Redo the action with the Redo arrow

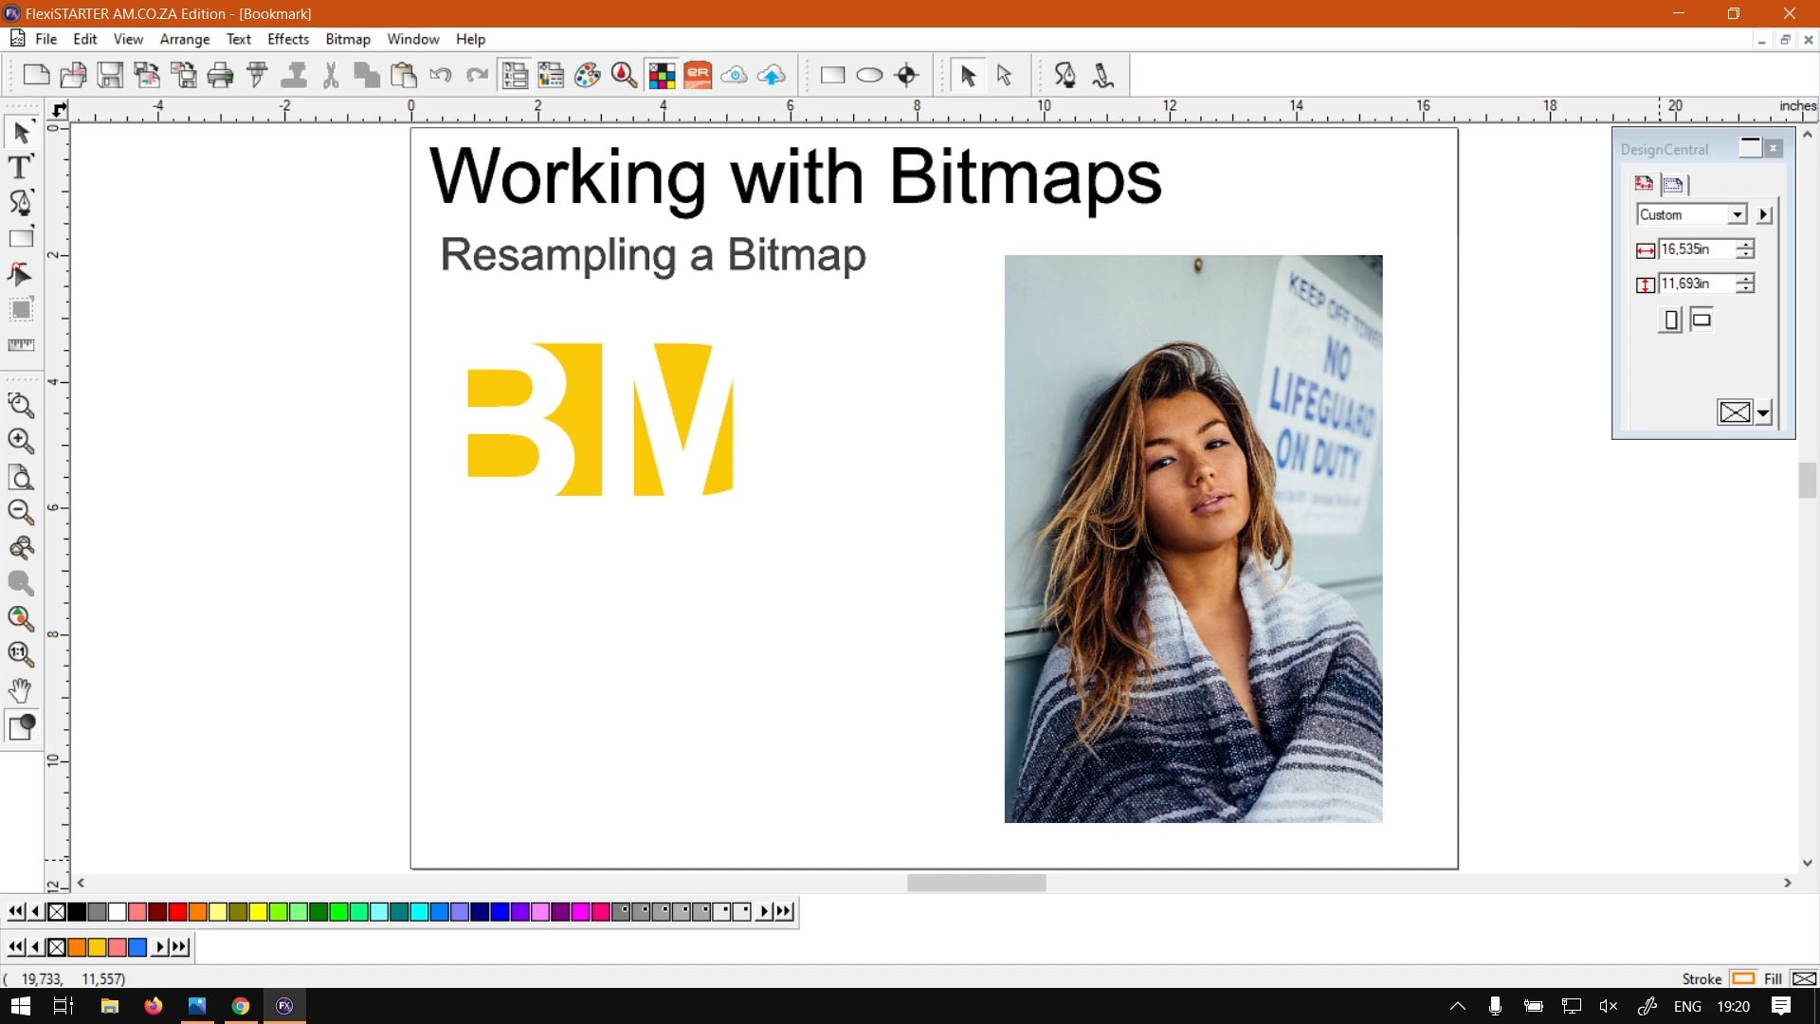coord(477,75)
